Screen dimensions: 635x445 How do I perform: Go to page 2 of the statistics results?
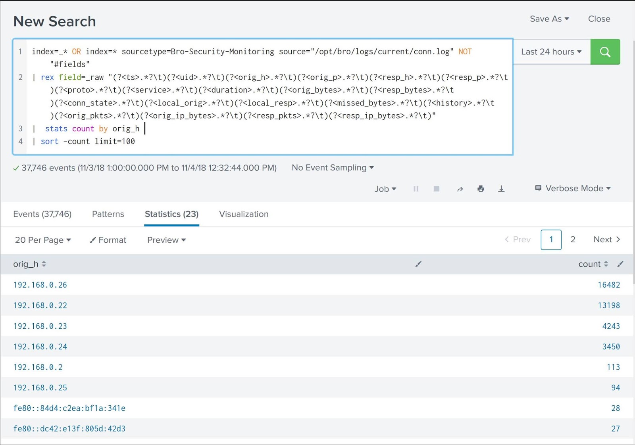point(573,240)
